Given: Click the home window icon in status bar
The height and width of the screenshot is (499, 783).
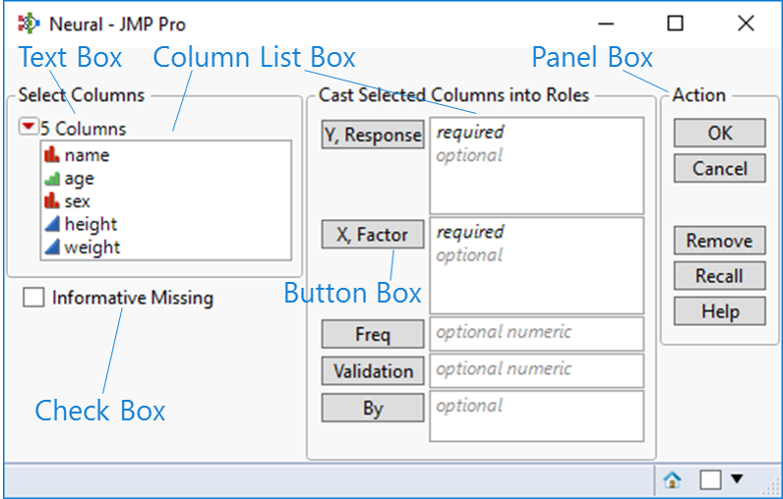Looking at the screenshot, I should (x=673, y=480).
